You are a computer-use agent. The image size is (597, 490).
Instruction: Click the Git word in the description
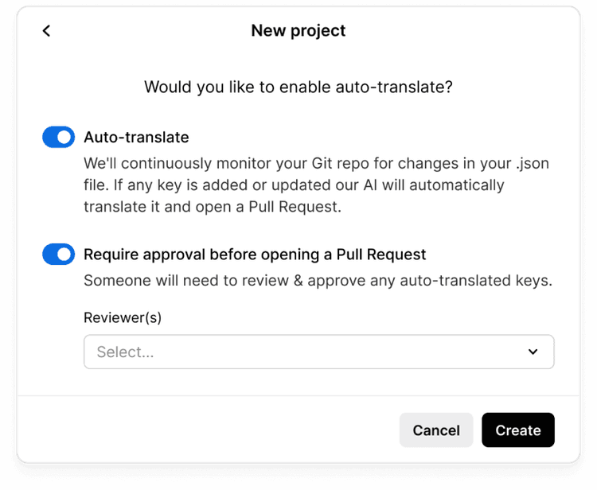click(x=321, y=164)
